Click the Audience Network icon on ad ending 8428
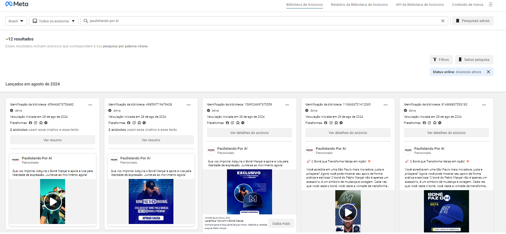 (x=139, y=123)
